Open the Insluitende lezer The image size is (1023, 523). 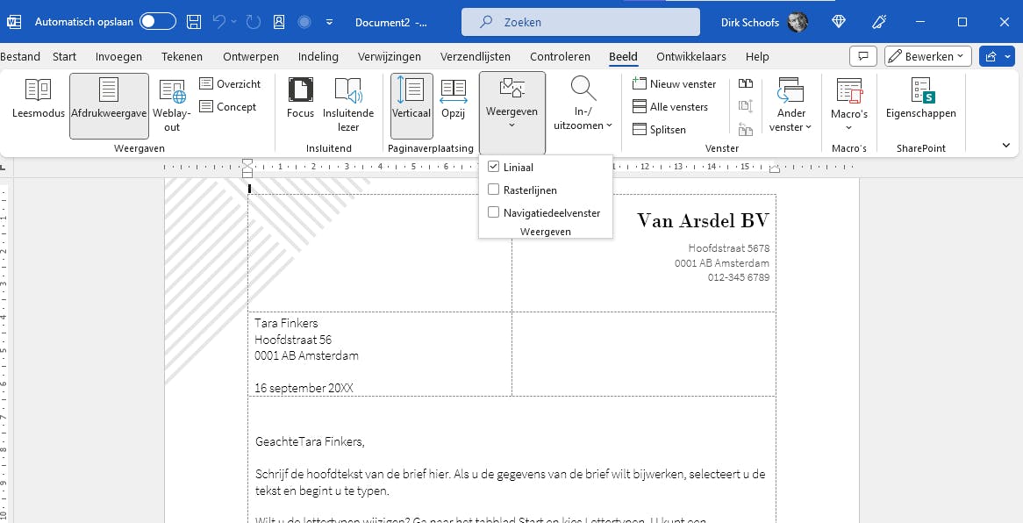349,104
